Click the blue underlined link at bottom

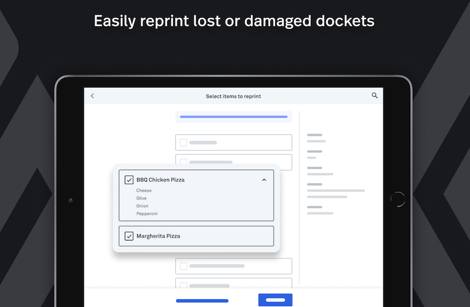pyautogui.click(x=203, y=301)
